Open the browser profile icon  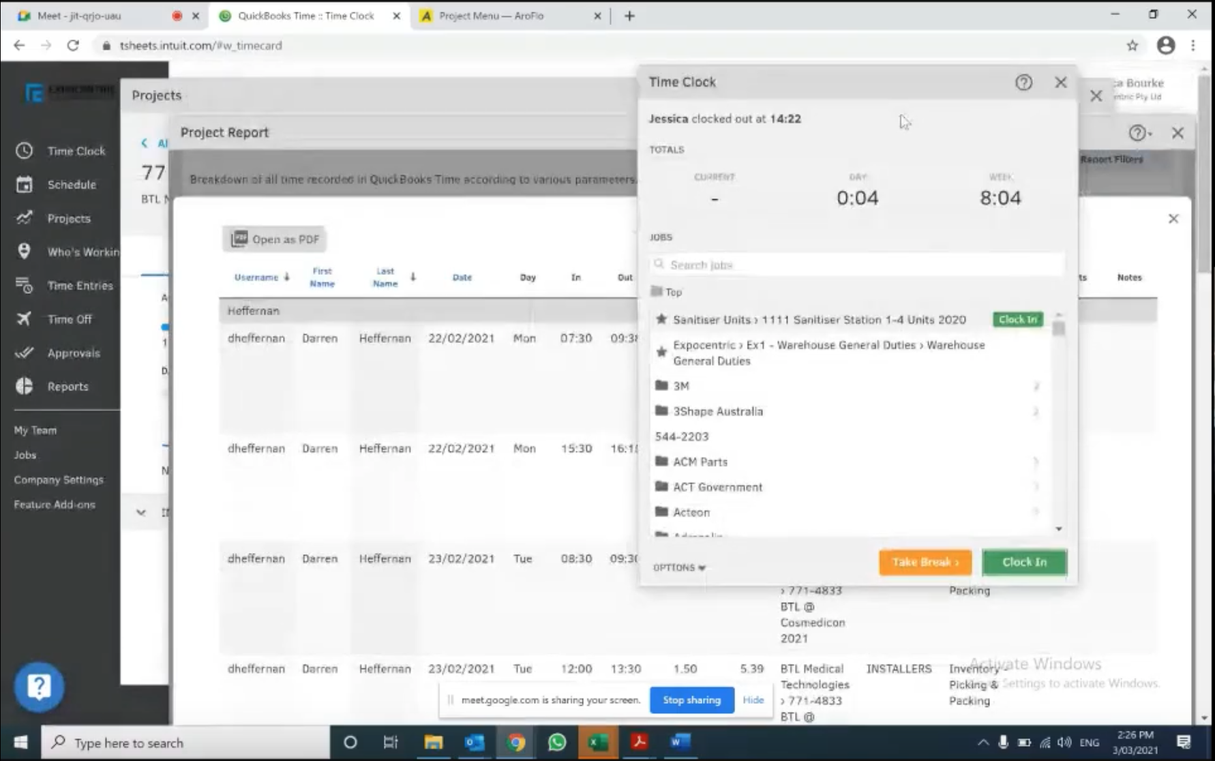point(1166,46)
